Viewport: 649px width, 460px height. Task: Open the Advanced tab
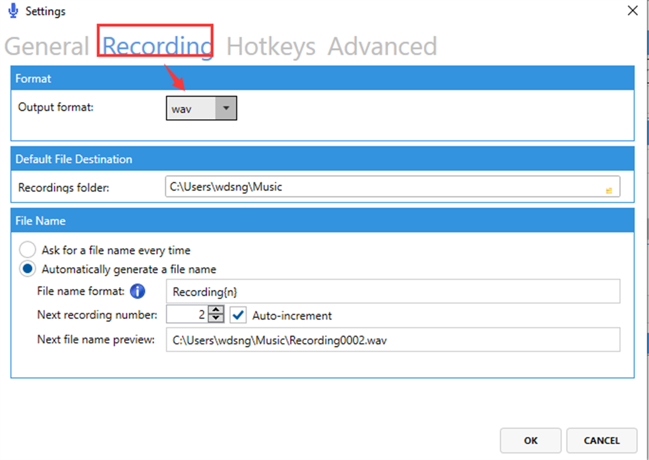(382, 46)
